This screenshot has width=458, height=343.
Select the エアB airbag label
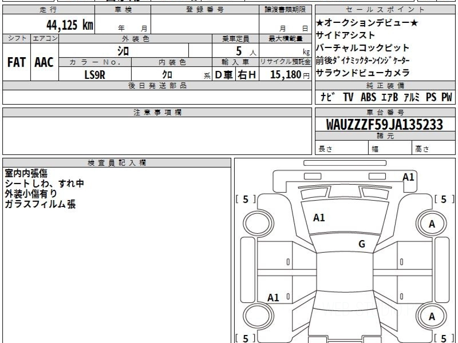click(390, 97)
